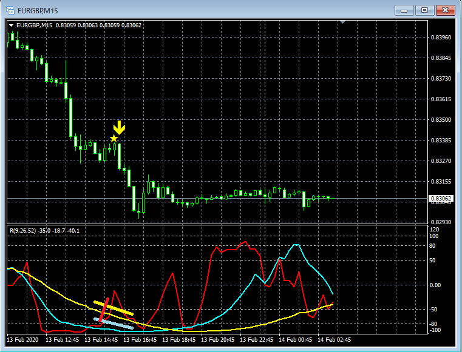Click the 13 Feb 20:45 time label
462x352 pixels.
(x=218, y=340)
